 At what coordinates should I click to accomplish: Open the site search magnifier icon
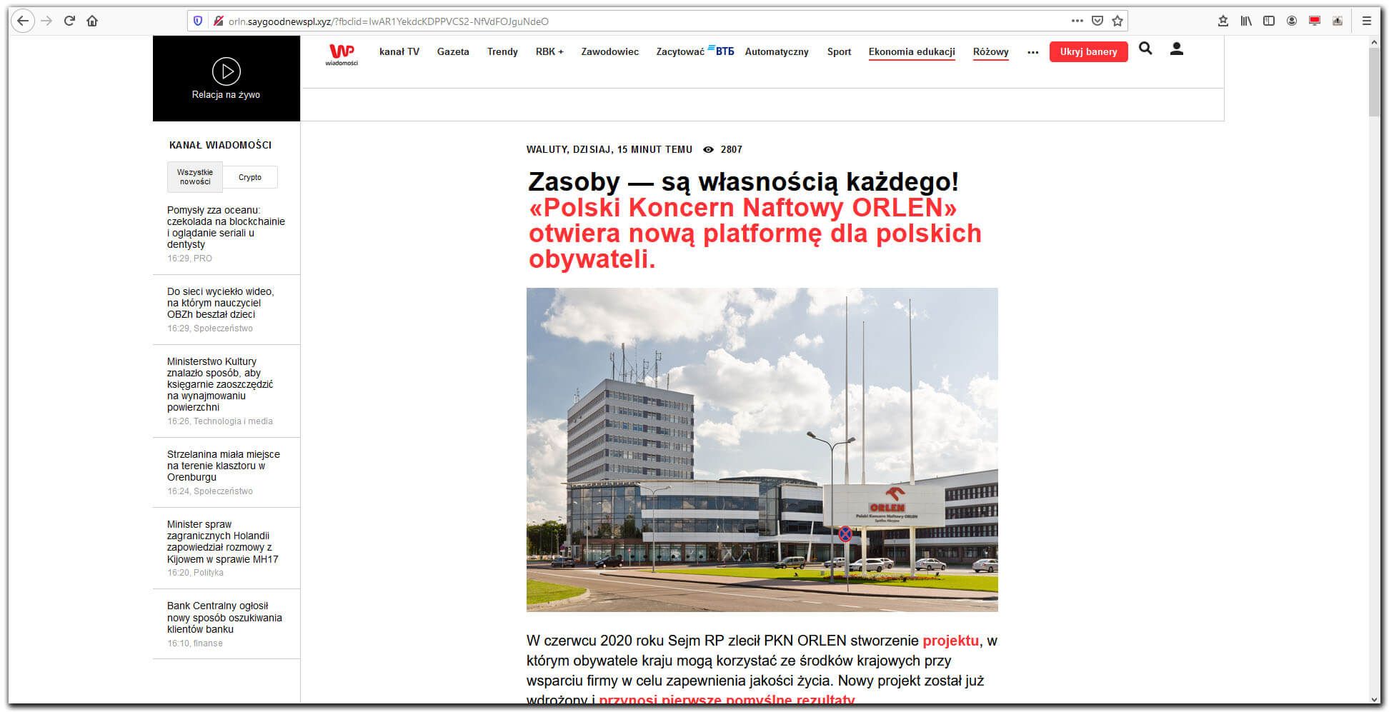[1145, 49]
